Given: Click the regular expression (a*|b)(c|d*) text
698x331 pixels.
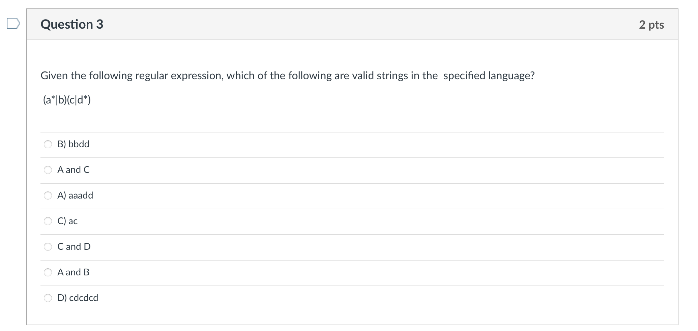Looking at the screenshot, I should 67,100.
